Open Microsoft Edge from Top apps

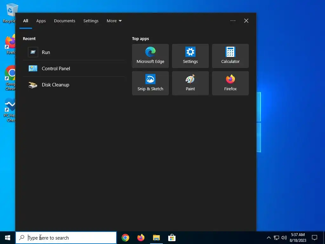tap(150, 56)
